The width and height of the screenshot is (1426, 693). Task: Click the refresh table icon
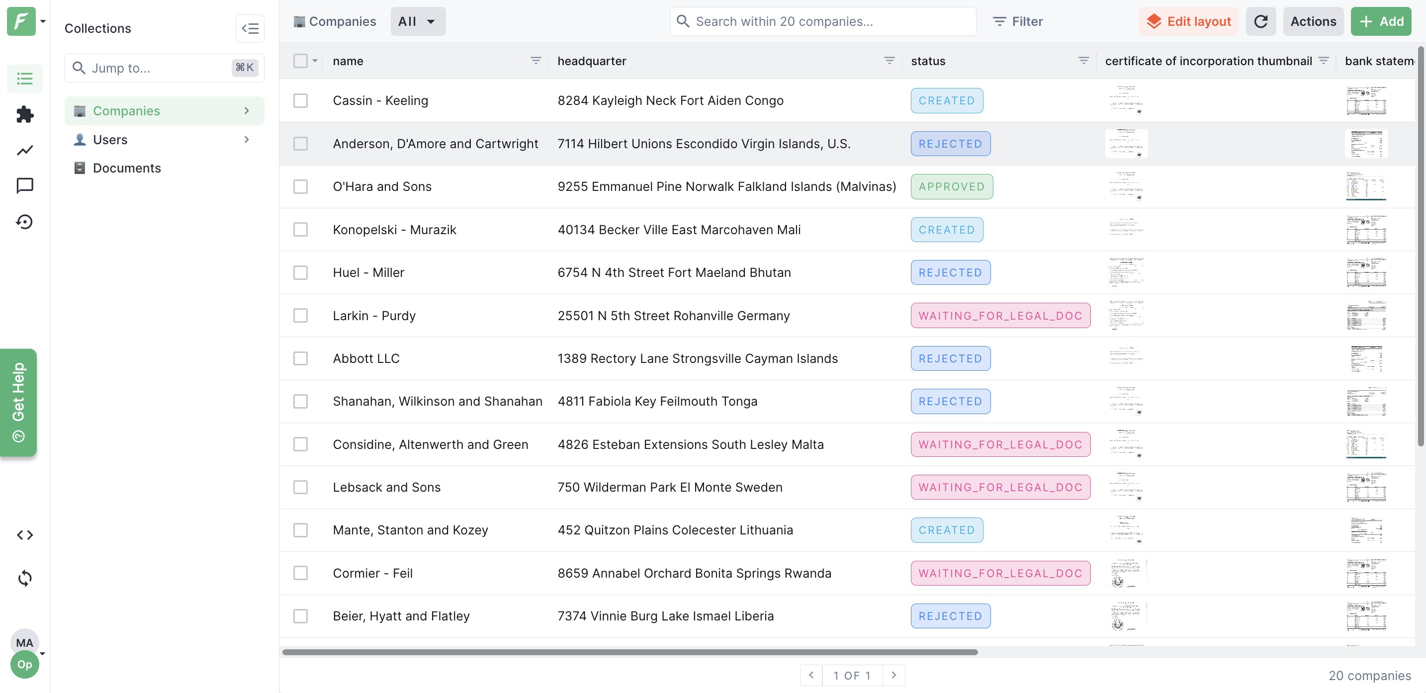(x=1260, y=21)
